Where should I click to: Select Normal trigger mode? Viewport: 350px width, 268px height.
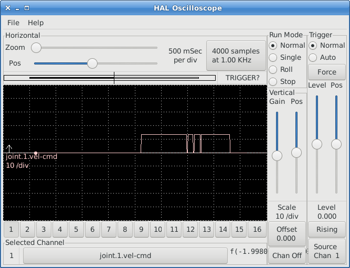(x=327, y=46)
